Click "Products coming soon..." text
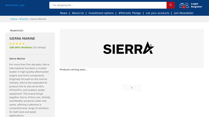The image size is (209, 117). (73, 69)
